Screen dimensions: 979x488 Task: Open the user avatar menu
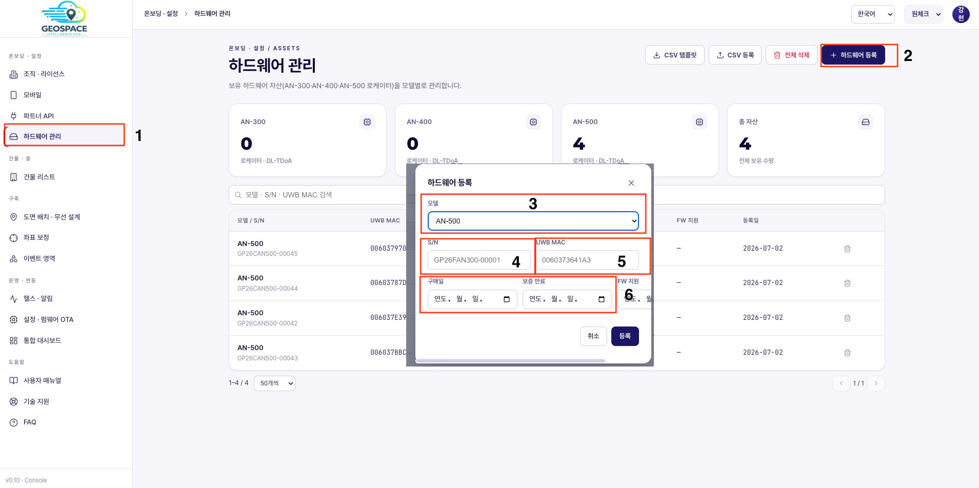click(x=961, y=14)
